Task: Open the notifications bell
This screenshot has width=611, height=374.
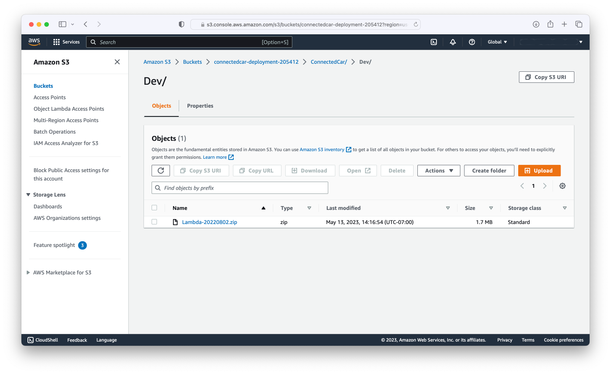Action: pyautogui.click(x=453, y=42)
